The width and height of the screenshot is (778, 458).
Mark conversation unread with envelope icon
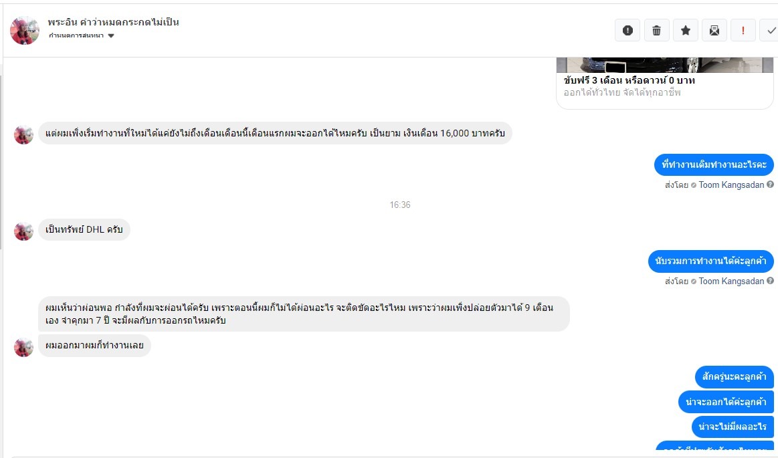714,31
